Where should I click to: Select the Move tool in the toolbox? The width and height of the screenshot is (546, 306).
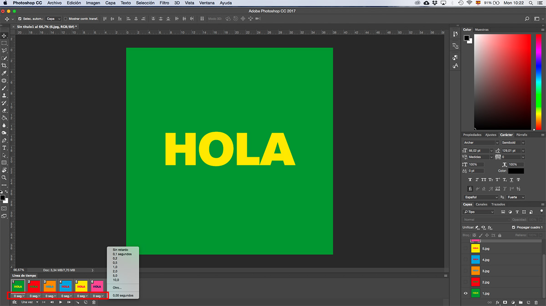4,35
